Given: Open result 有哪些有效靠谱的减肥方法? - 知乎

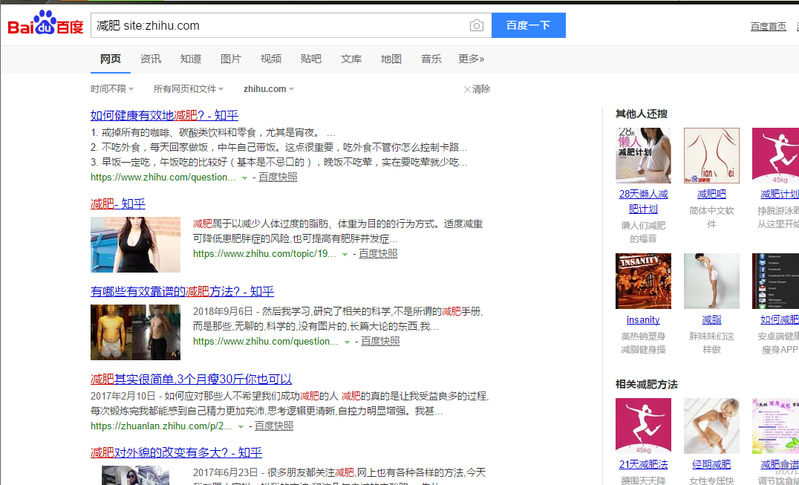Looking at the screenshot, I should click(182, 291).
